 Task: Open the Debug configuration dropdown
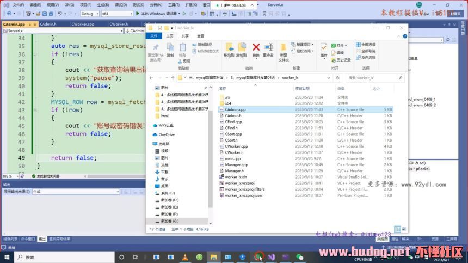[x=97, y=14]
